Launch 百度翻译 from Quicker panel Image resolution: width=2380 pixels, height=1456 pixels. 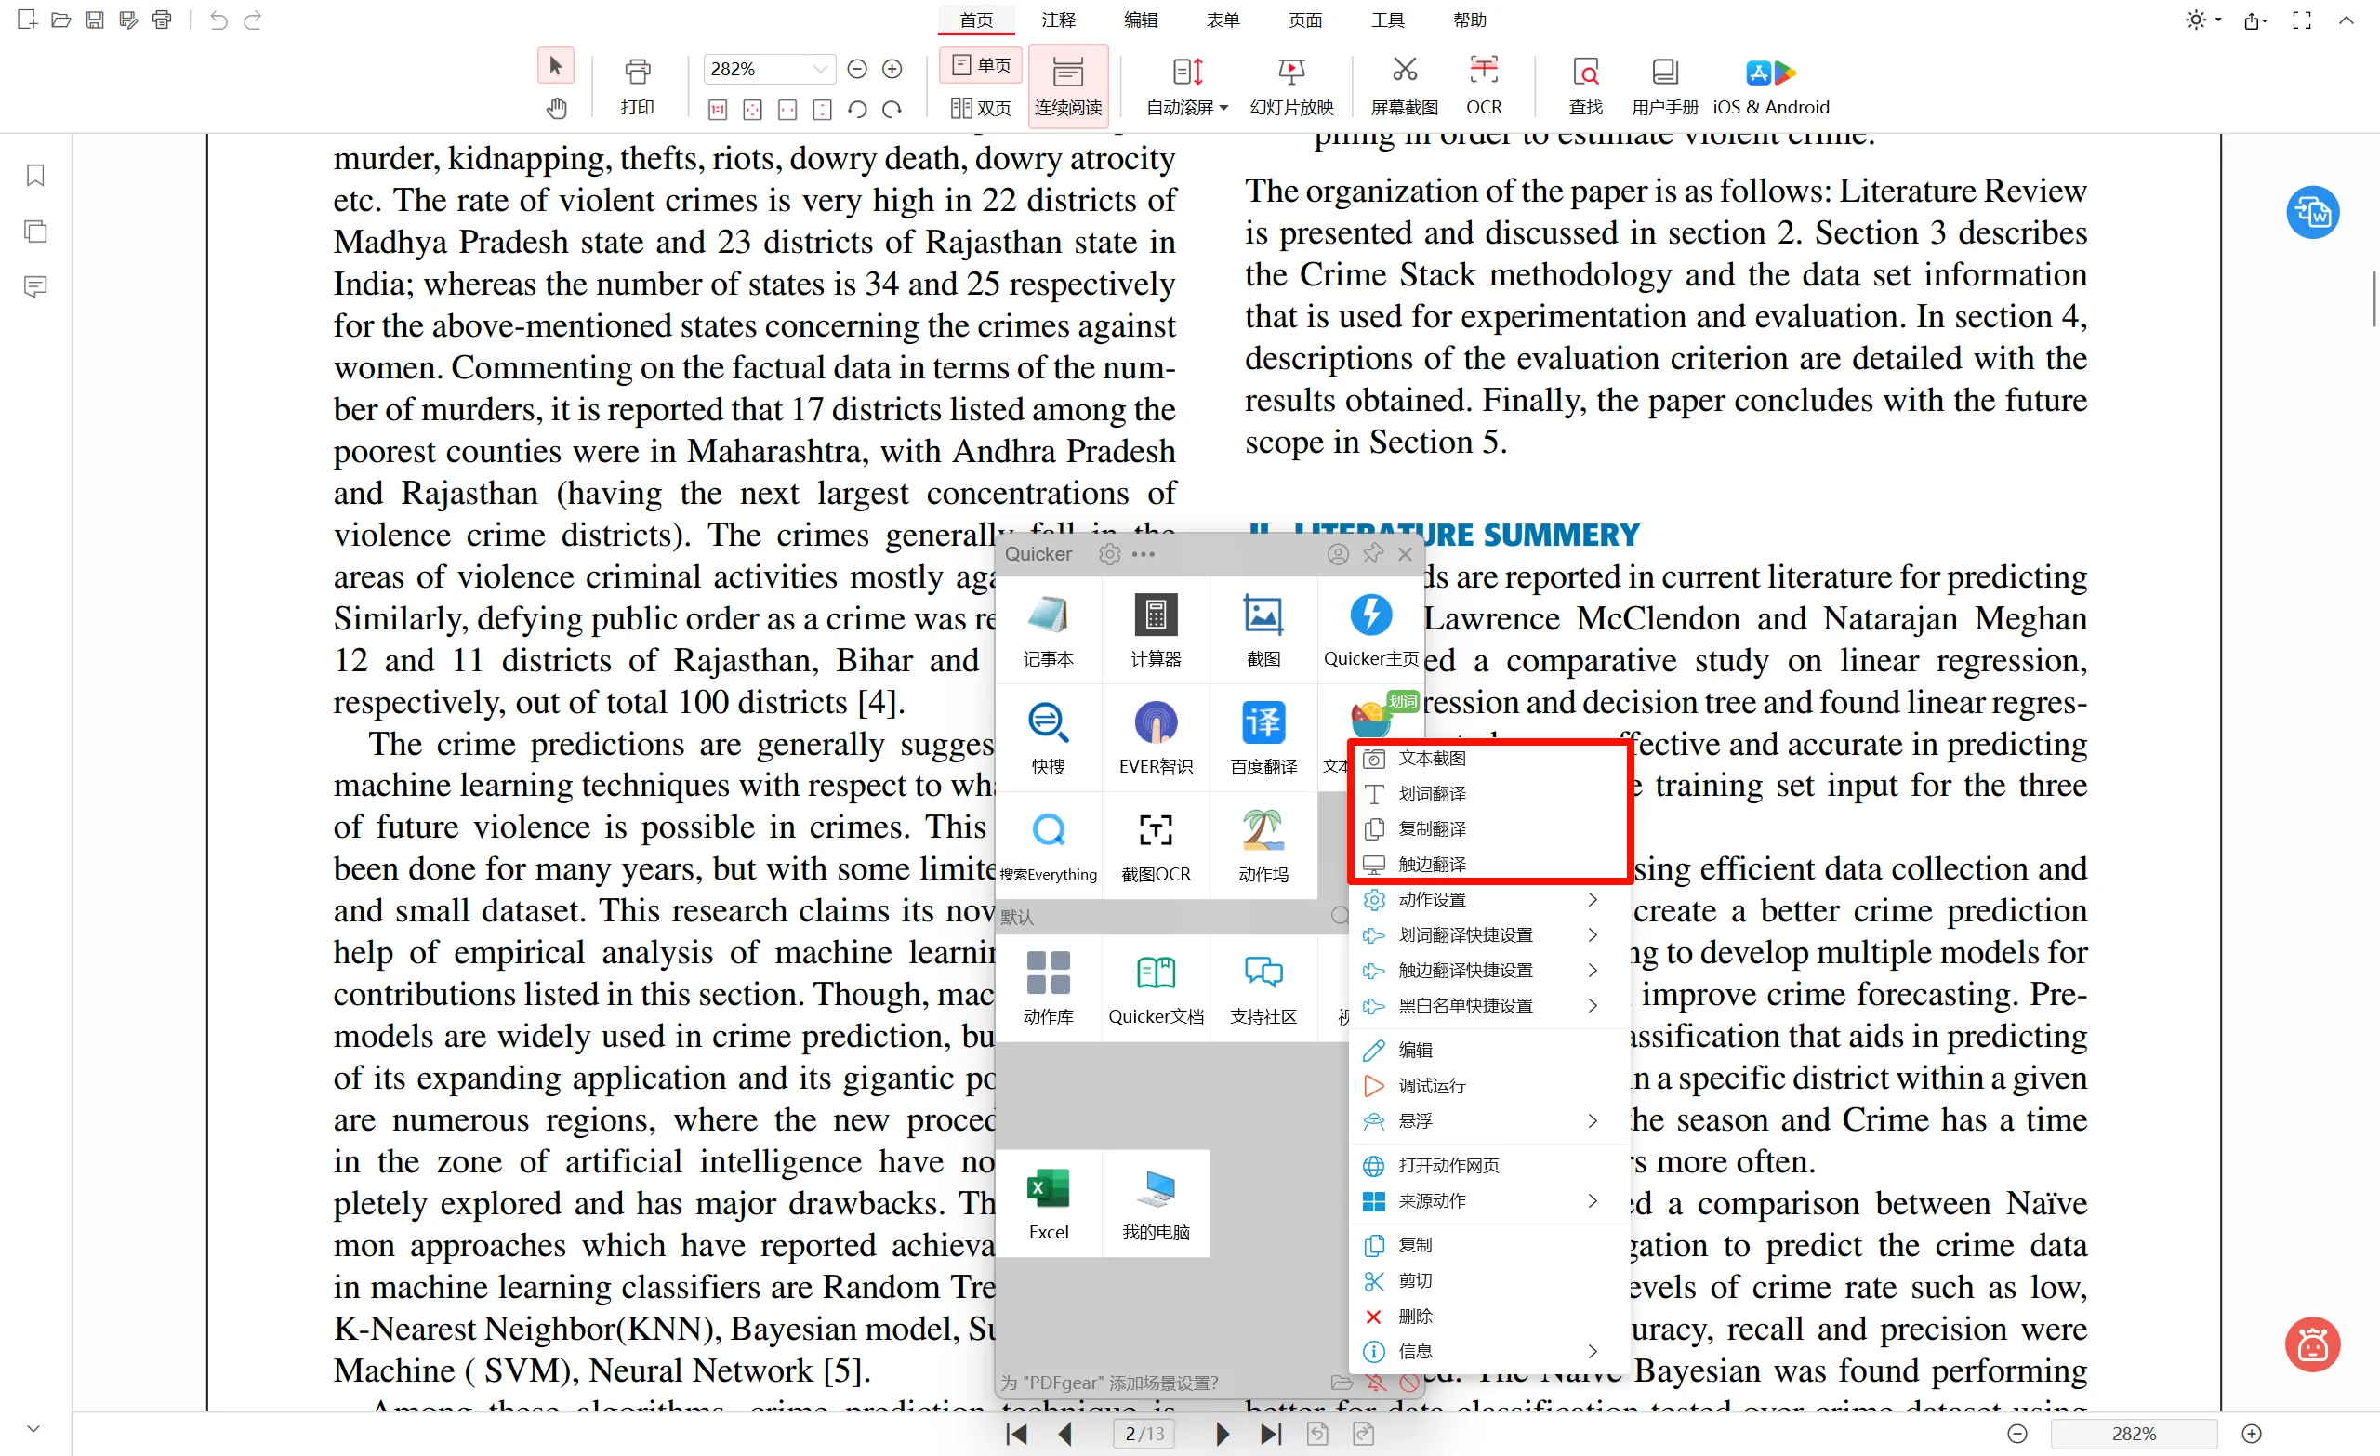[1263, 737]
